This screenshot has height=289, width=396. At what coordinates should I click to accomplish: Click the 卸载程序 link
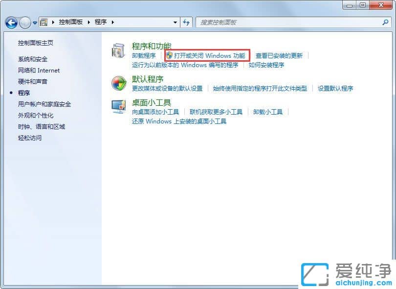144,55
